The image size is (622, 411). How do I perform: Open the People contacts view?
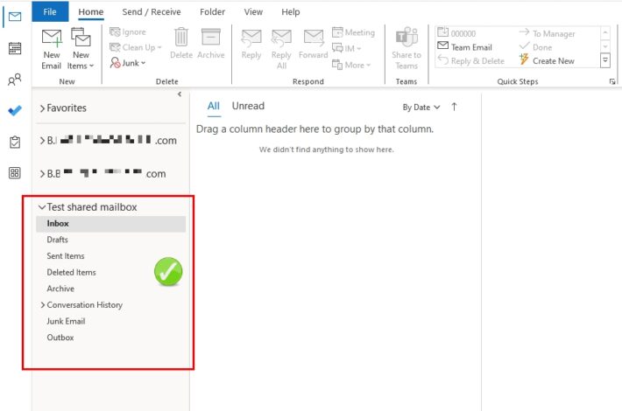(x=15, y=80)
